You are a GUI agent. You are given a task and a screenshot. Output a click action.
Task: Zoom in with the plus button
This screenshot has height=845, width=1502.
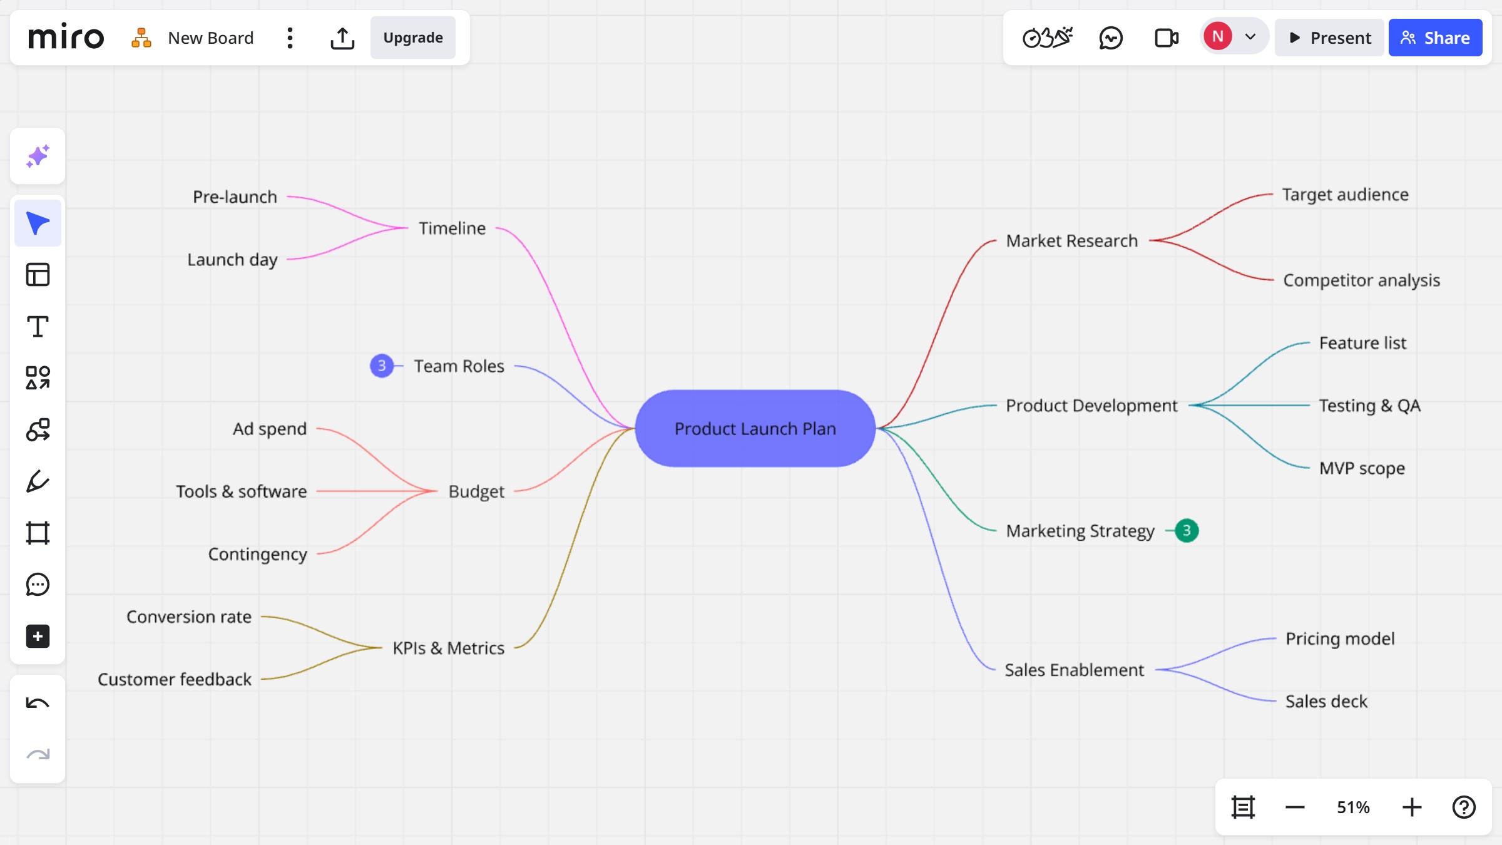pyautogui.click(x=1412, y=807)
